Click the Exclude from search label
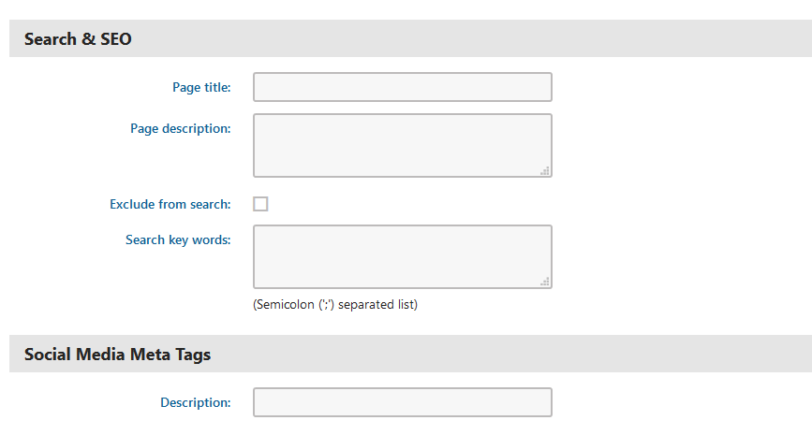Image resolution: width=812 pixels, height=435 pixels. click(170, 204)
